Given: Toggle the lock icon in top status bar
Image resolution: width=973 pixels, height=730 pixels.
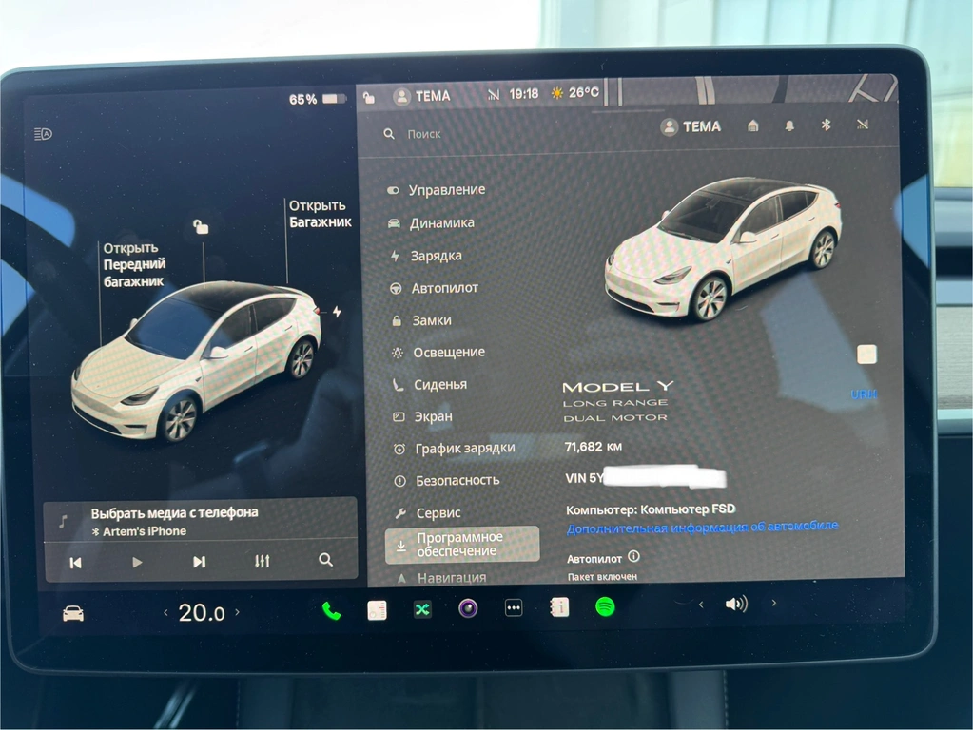Looking at the screenshot, I should pos(369,97).
